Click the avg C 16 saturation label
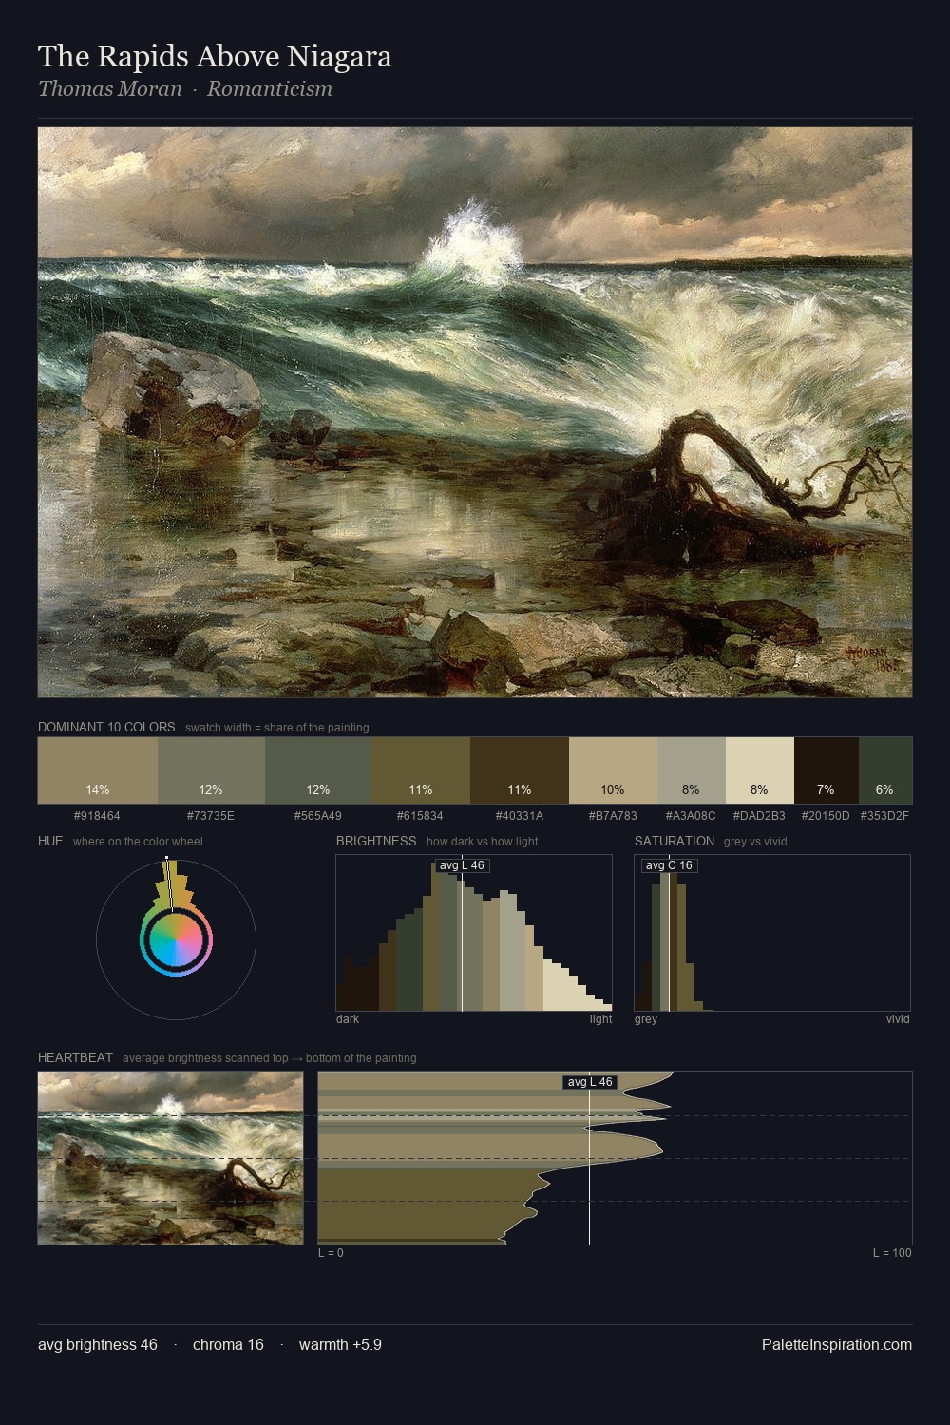The width and height of the screenshot is (950, 1425). [669, 865]
